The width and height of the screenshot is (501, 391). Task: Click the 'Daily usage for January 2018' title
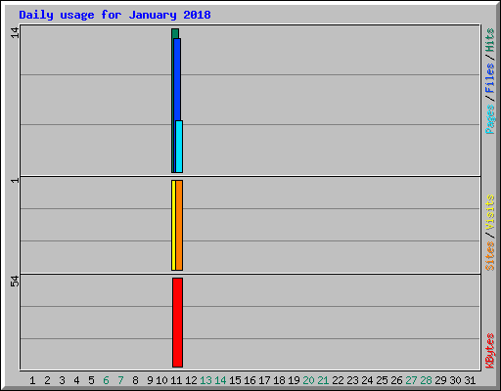click(x=114, y=15)
